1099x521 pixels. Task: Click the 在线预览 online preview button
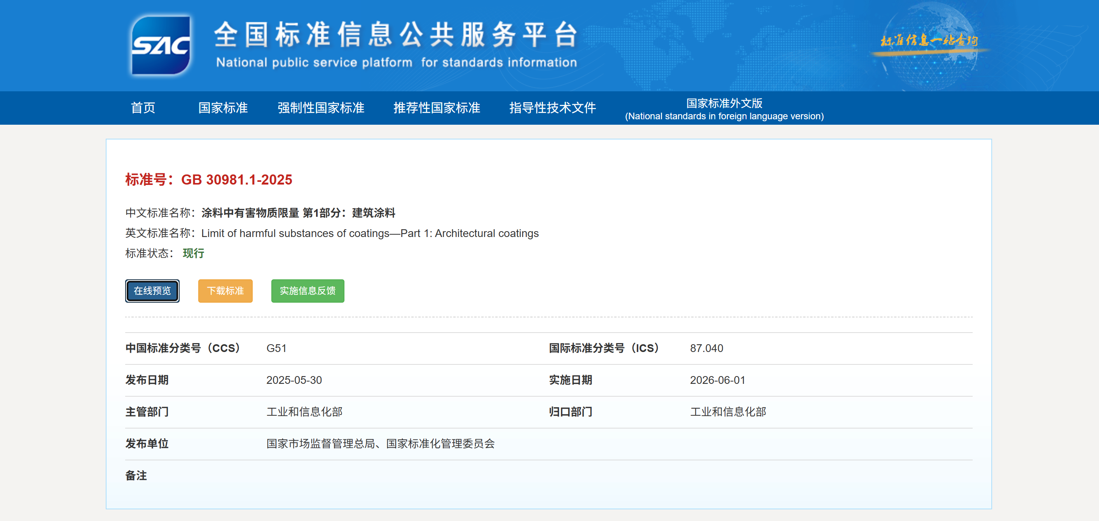(152, 291)
